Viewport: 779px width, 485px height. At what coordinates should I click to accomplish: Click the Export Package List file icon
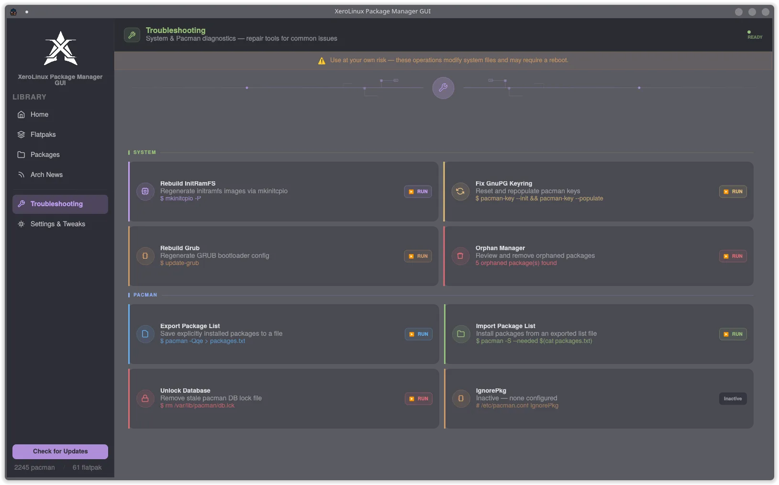145,334
